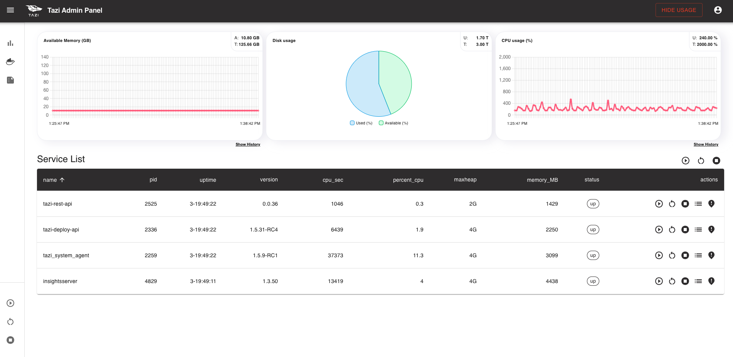Restart the tazi_system_agent service
The image size is (733, 357).
click(672, 255)
